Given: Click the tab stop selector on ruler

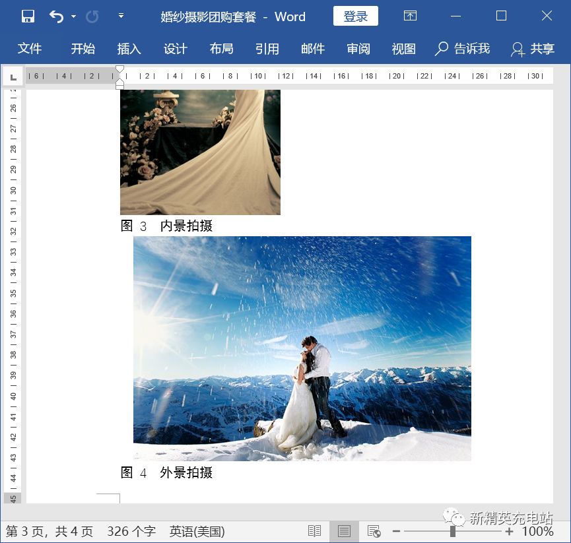Looking at the screenshot, I should point(13,77).
